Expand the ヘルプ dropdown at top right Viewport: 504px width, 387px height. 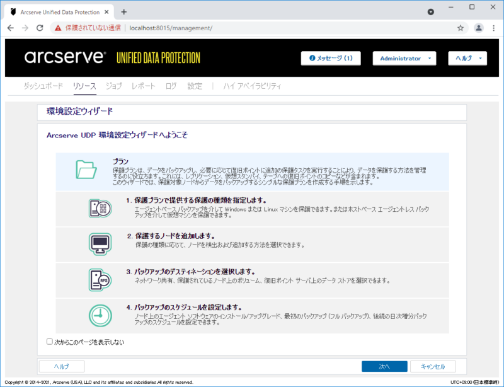click(x=467, y=58)
